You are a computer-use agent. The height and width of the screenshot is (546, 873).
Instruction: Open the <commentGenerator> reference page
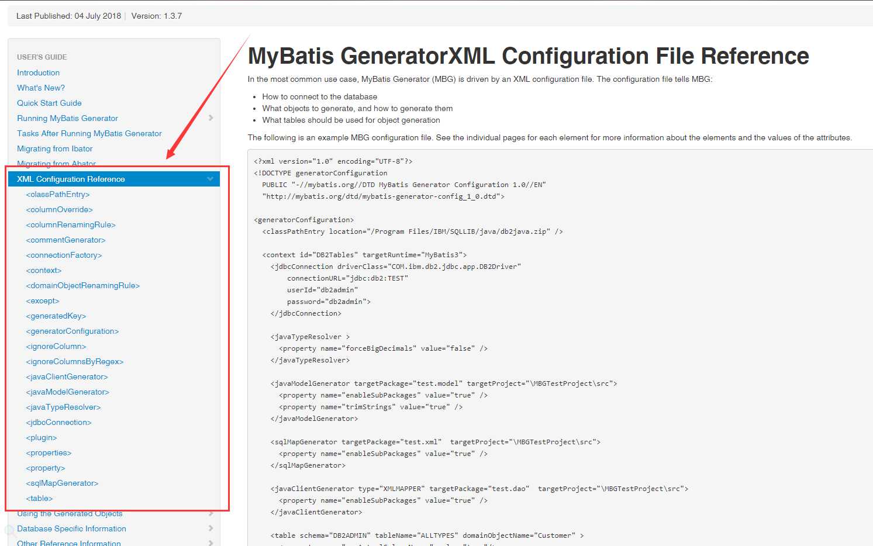65,240
